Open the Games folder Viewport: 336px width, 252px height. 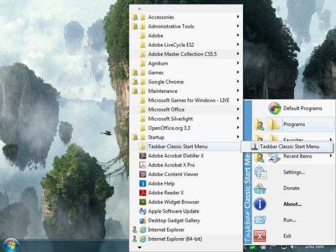(x=186, y=73)
